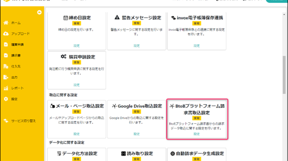Click the invox電子帳簿保存連携 link icon
This screenshot has height=161, width=288.
pyautogui.click(x=174, y=18)
